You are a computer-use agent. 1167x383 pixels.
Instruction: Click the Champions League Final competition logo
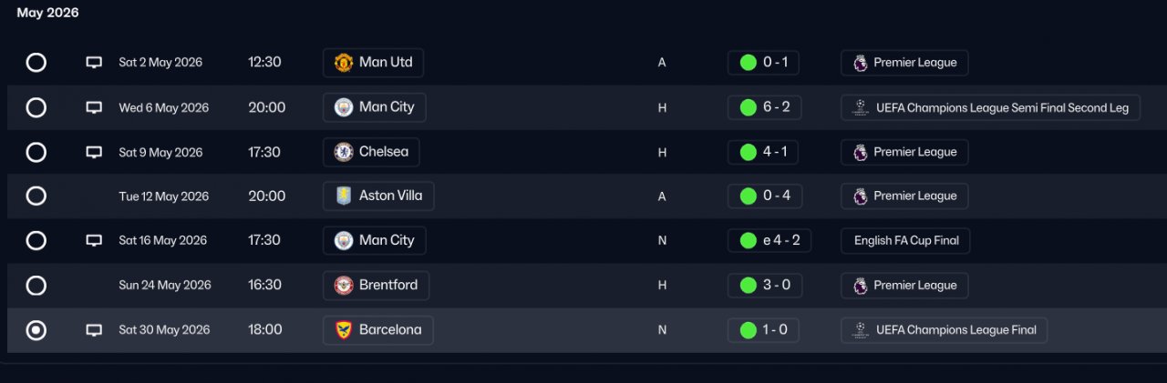[860, 330]
